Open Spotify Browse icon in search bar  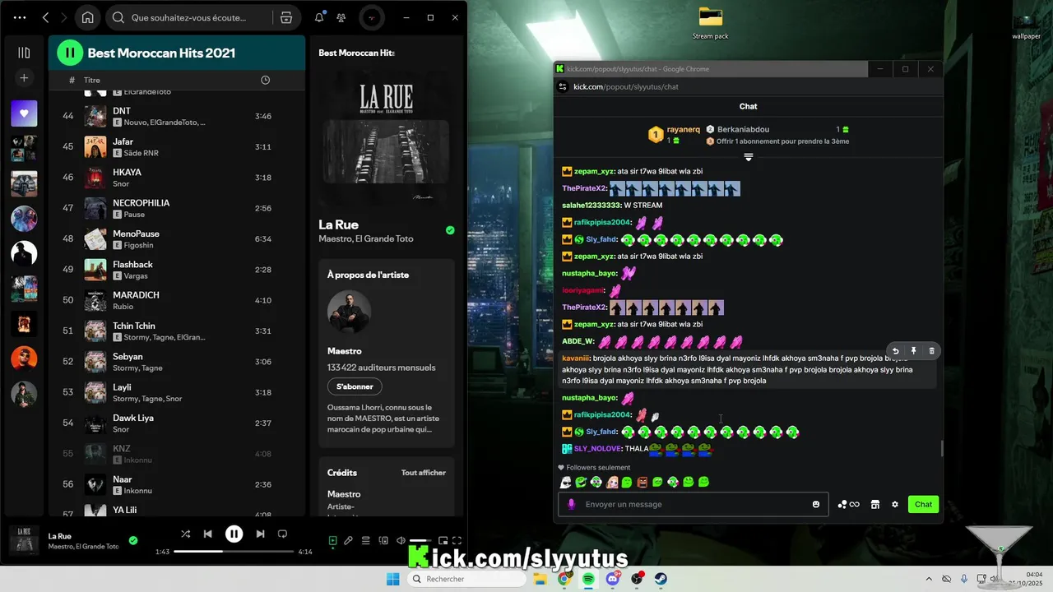point(285,17)
